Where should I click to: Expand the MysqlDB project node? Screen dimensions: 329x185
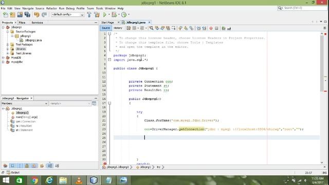(3, 58)
